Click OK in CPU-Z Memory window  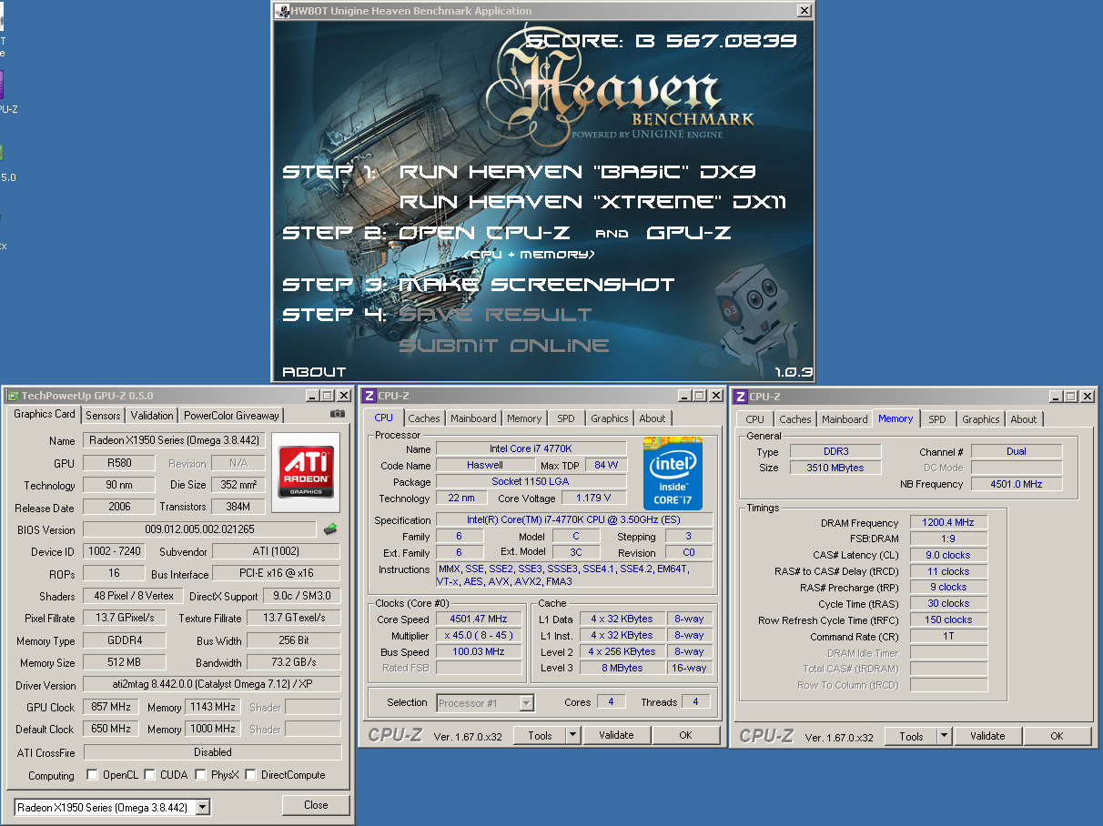pyautogui.click(x=1057, y=736)
